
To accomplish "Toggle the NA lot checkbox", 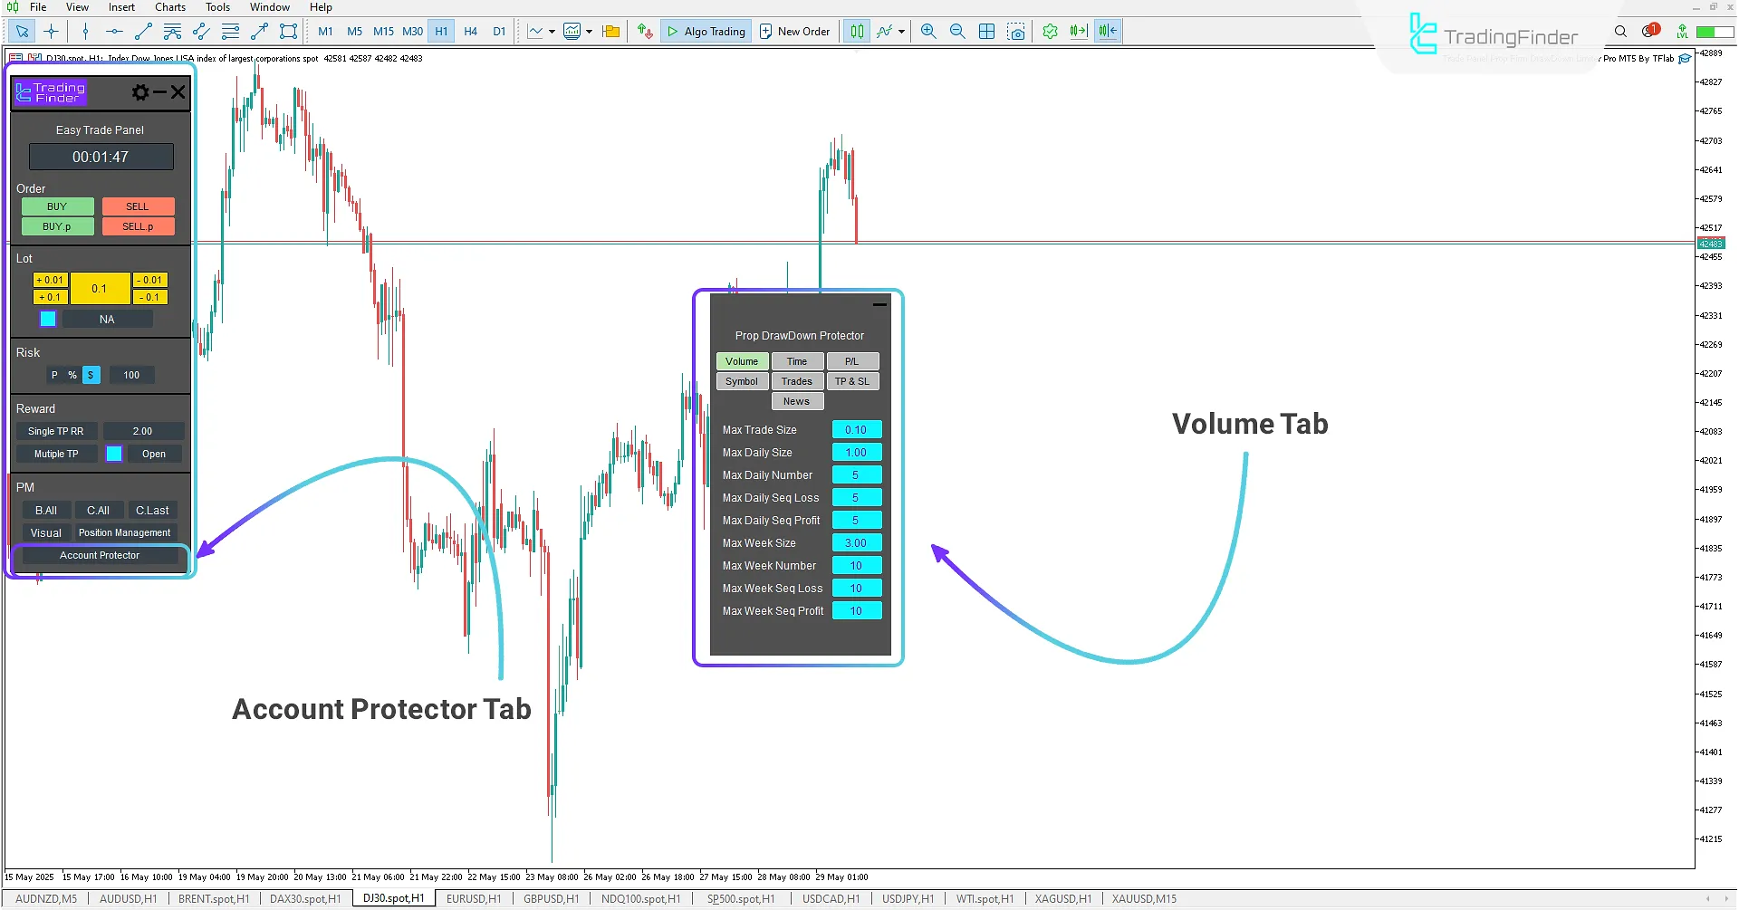I will (47, 319).
